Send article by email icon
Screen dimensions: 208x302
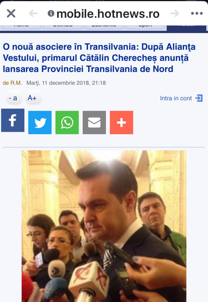(x=94, y=122)
